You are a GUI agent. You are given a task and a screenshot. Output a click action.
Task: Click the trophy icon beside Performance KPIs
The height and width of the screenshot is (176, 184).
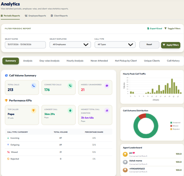[x=6, y=100]
